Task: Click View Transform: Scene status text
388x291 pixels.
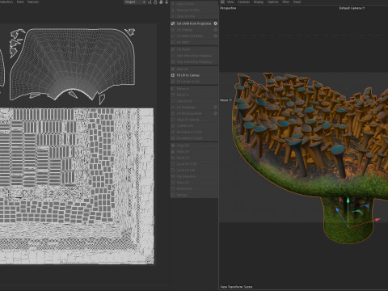Action: [x=236, y=287]
